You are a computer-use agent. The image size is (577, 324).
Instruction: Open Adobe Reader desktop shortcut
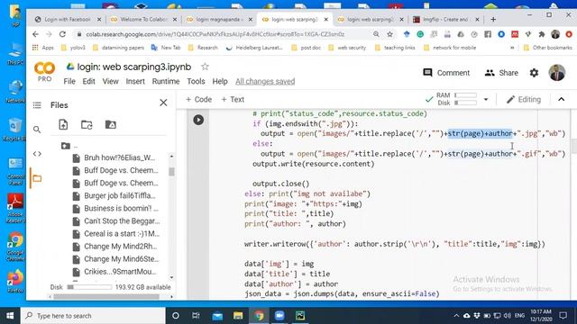(15, 208)
